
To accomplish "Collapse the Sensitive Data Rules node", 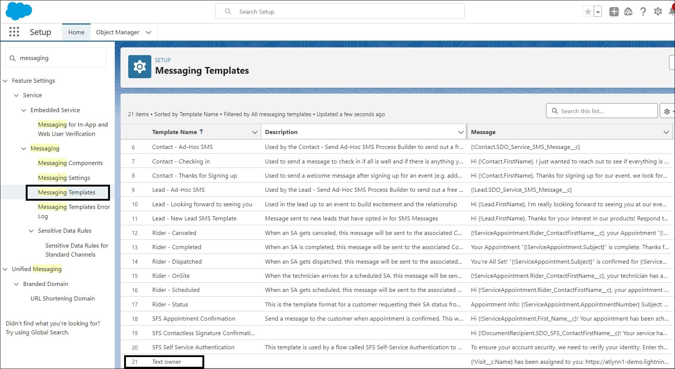I will coord(31,231).
